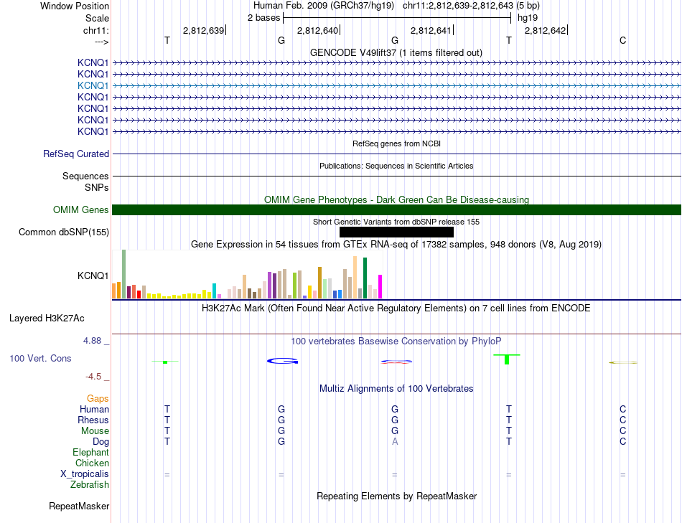
Task: Click position label 2,812,641 on ruler
Action: coord(431,30)
